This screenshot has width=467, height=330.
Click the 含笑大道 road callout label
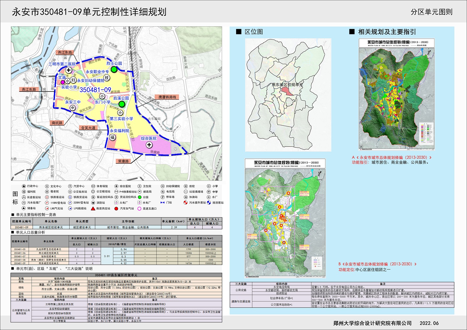[x=88, y=128]
